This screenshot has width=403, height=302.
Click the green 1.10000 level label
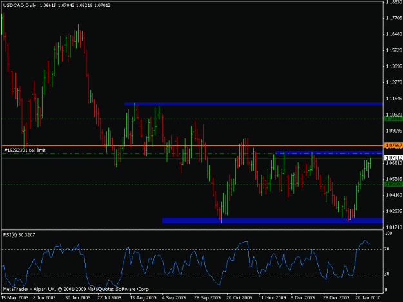pyautogui.click(x=393, y=118)
